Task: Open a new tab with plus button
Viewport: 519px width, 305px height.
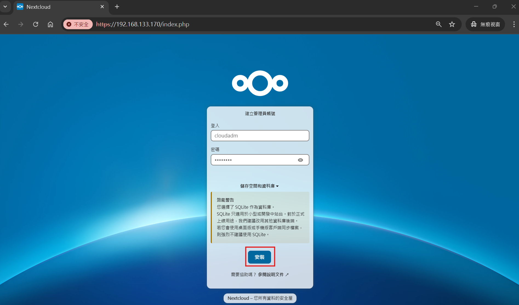Action: (x=117, y=7)
